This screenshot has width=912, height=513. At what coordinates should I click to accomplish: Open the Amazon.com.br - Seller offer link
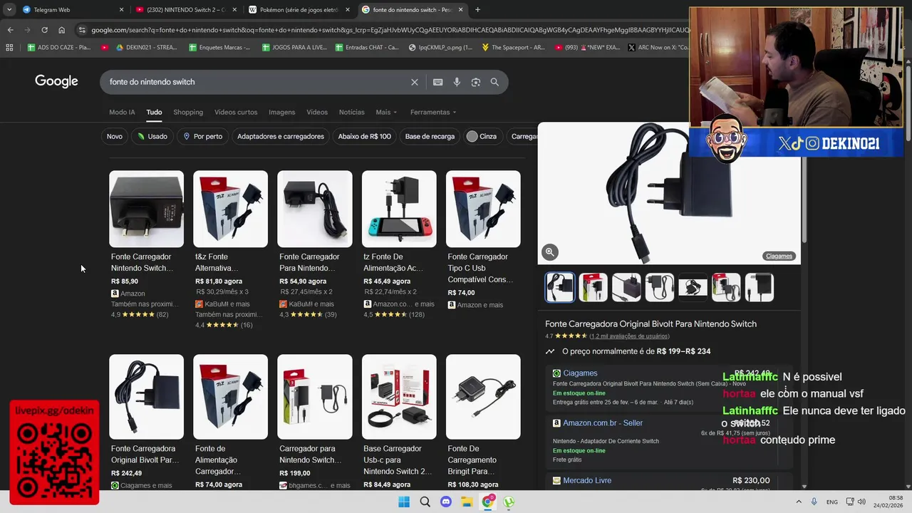(603, 423)
